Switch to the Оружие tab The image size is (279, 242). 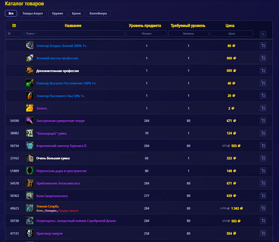click(x=57, y=14)
